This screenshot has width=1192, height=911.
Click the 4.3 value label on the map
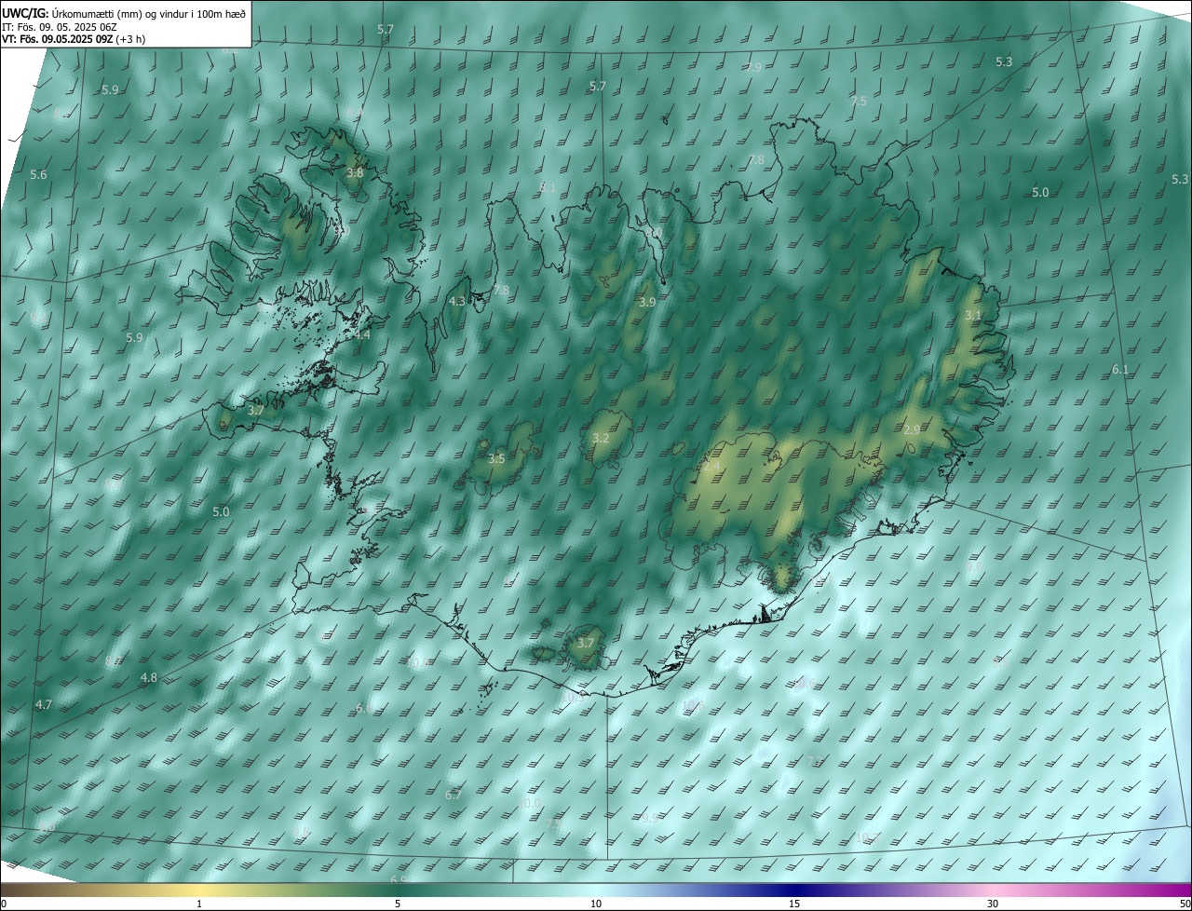[457, 302]
